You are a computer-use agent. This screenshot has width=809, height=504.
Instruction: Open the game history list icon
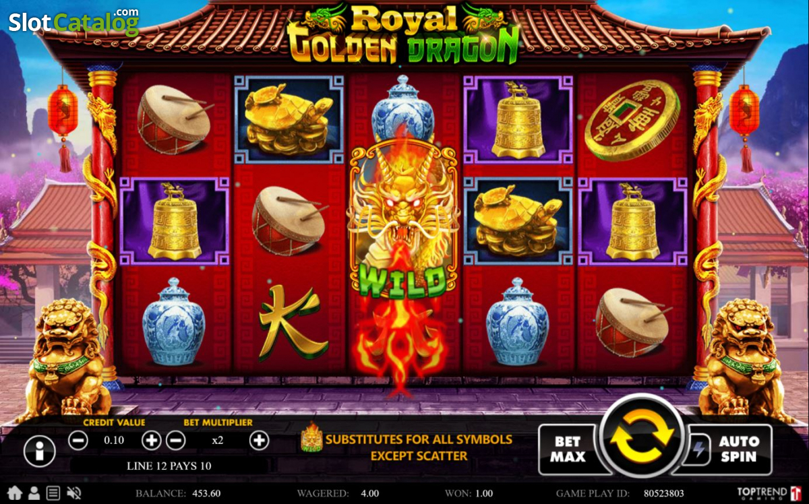pyautogui.click(x=53, y=493)
